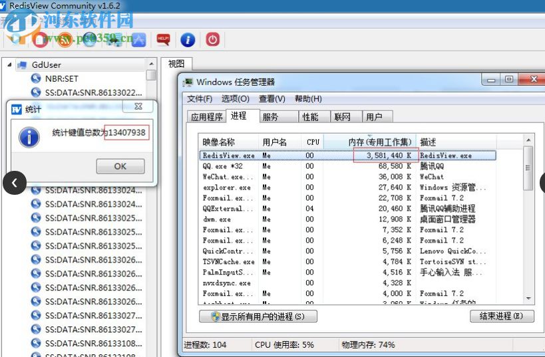Click 显示所有用户的进程(S) button
545x357 pixels.
[x=258, y=316]
